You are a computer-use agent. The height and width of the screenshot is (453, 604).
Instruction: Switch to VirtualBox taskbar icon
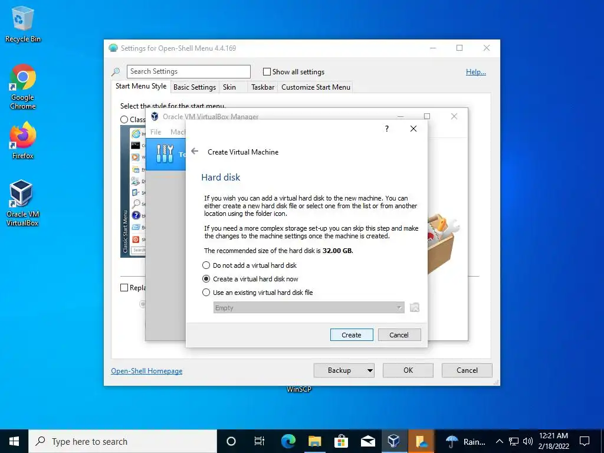(394, 441)
